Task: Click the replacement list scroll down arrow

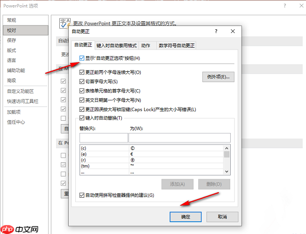Action: 226,172
